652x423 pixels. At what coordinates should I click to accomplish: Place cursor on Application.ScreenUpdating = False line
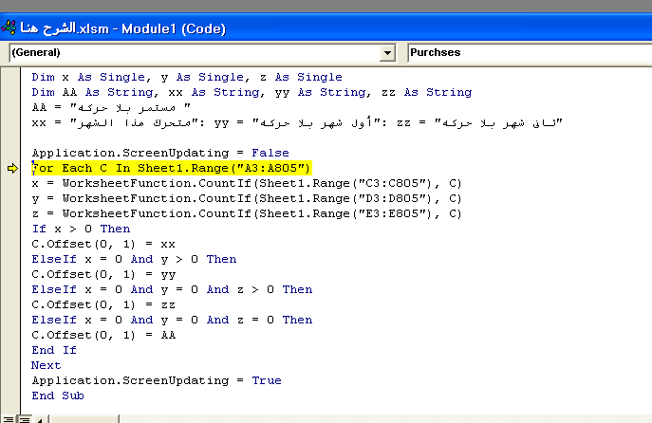coord(142,153)
